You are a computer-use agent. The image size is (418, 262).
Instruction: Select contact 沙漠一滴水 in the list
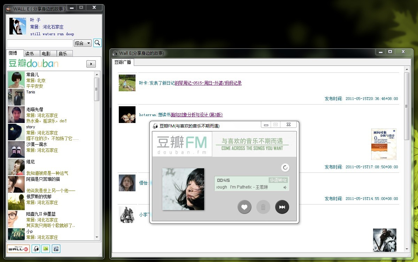[51, 150]
